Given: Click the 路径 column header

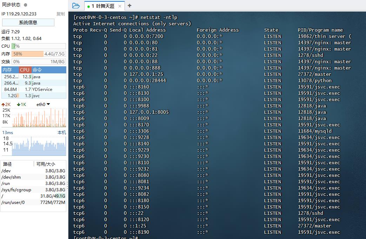Looking at the screenshot, I should pos(18,164).
